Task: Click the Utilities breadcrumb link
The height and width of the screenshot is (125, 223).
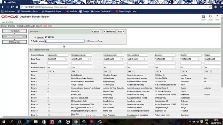Action: click(x=11, y=26)
